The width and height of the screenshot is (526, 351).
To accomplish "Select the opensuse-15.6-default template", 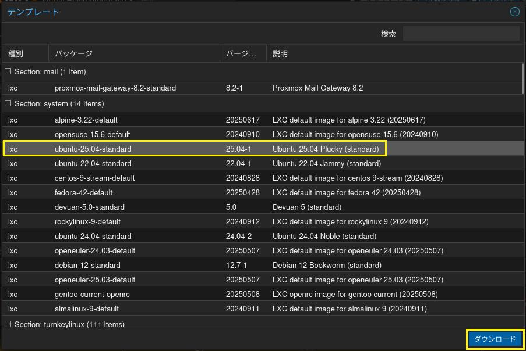I will [262, 134].
